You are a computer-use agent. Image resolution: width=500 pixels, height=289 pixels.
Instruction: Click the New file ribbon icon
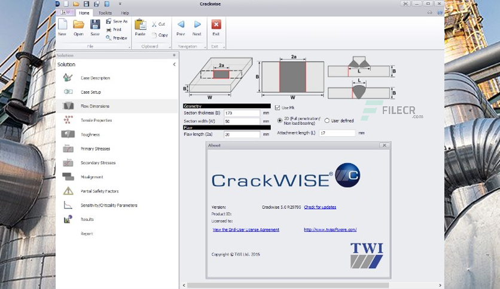click(62, 24)
